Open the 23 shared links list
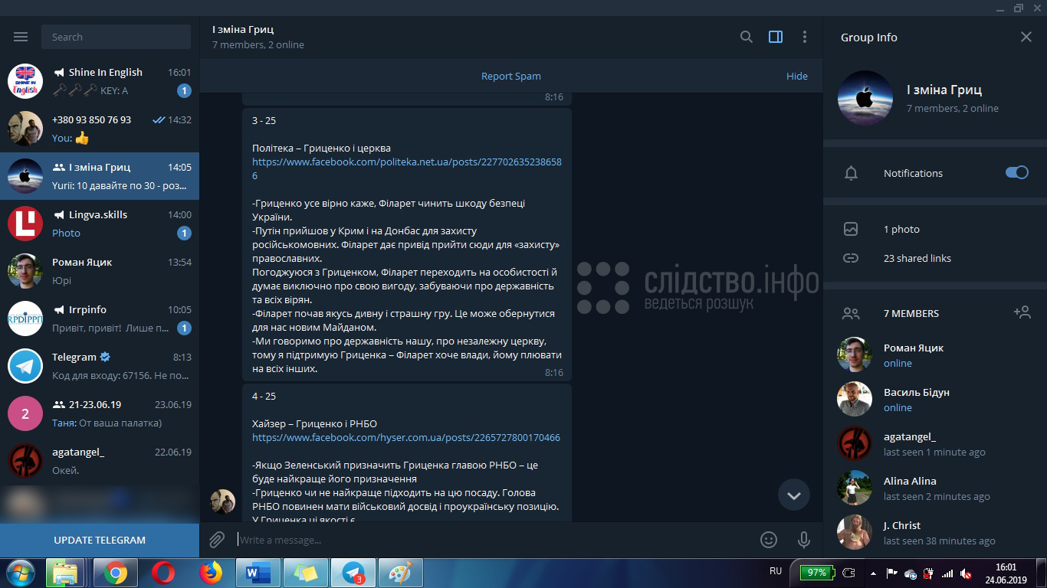The image size is (1047, 588). pos(917,258)
